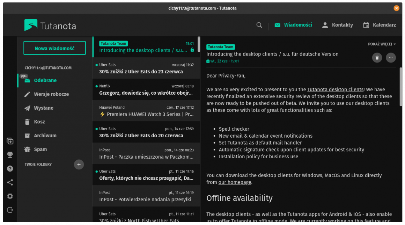The image size is (405, 225).
Task: Add a new folder with plus icon
Action: [79, 165]
